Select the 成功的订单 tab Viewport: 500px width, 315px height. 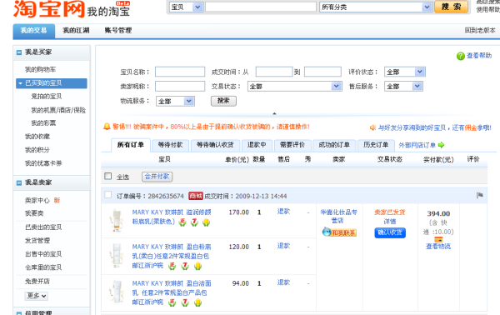[334, 145]
